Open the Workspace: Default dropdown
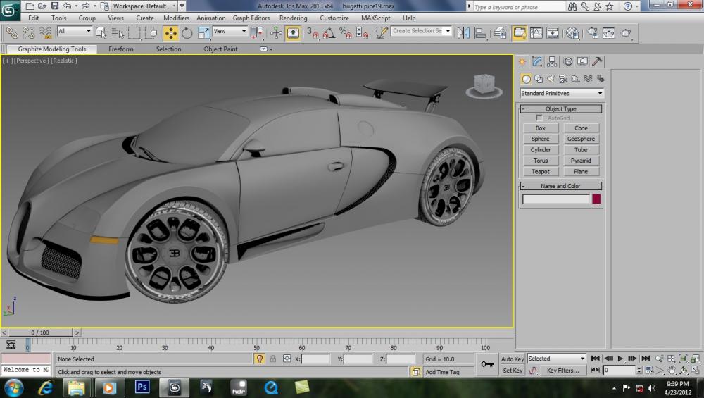Viewport: 704px width, 398px height. click(x=144, y=6)
